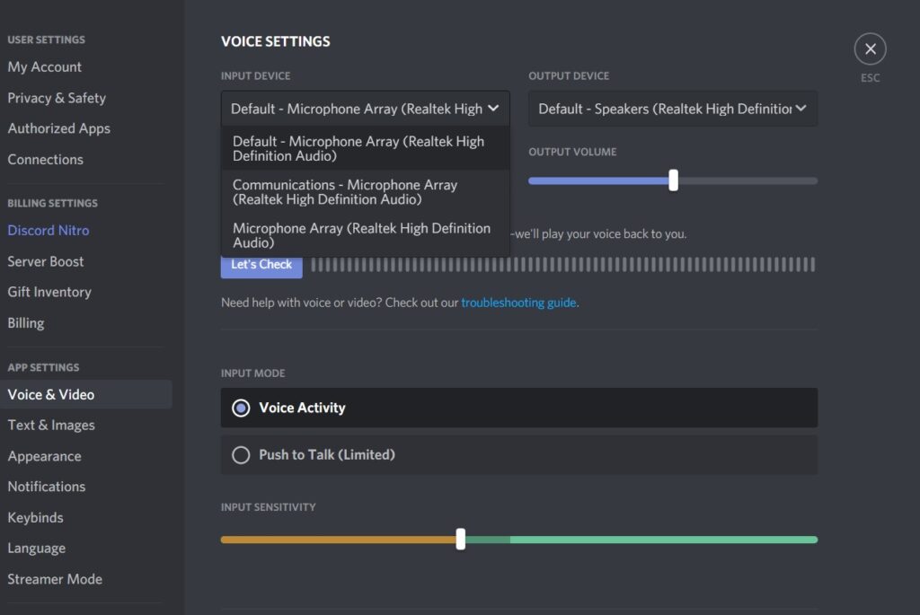
Task: Select Voice Activity input mode
Action: pyautogui.click(x=241, y=408)
